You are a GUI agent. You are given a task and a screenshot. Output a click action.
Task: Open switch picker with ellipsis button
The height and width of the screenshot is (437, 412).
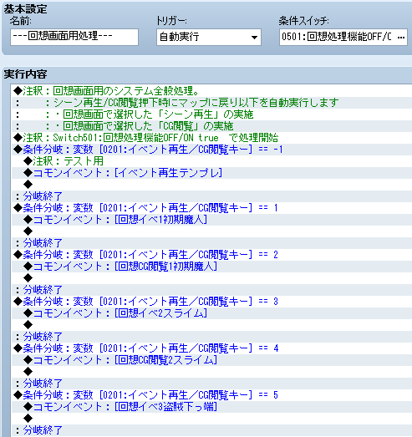point(401,37)
